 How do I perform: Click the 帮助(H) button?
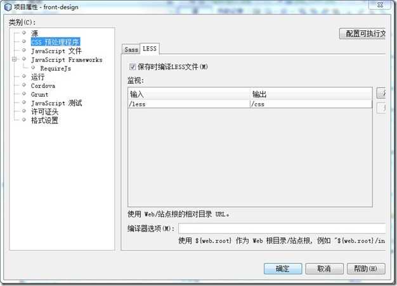[366, 269]
